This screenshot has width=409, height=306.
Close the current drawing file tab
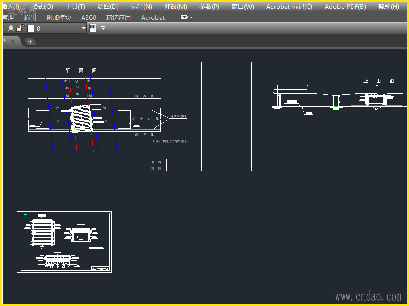click(12, 41)
